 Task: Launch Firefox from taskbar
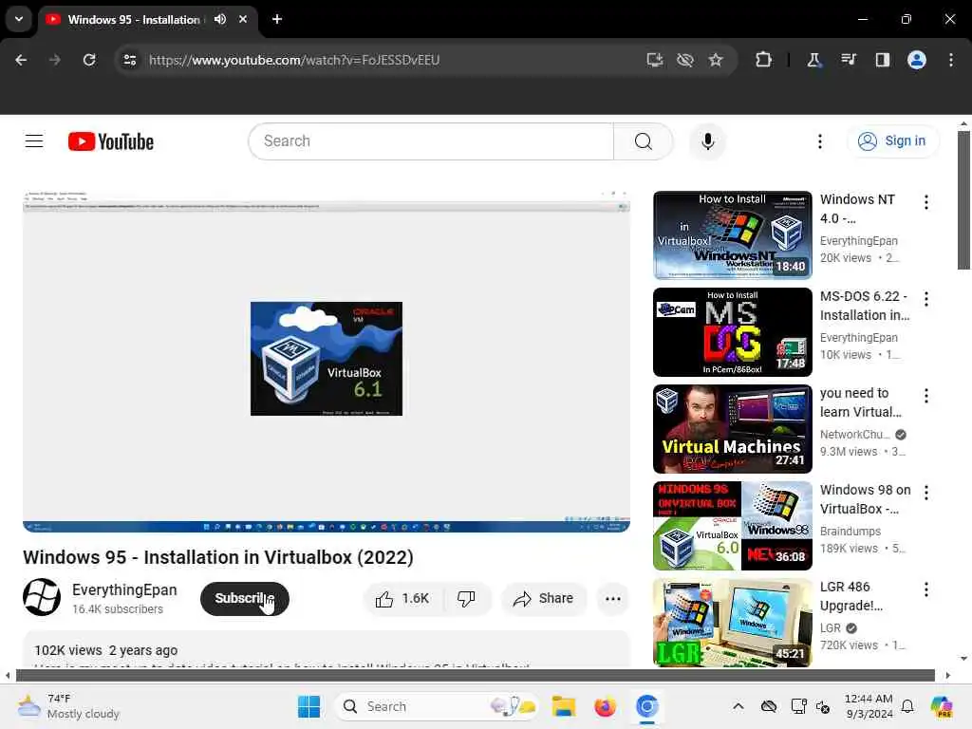pos(605,706)
